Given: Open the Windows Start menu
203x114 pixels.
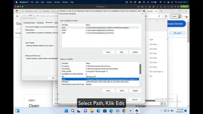Looking at the screenshot, I should click(x=66, y=111).
